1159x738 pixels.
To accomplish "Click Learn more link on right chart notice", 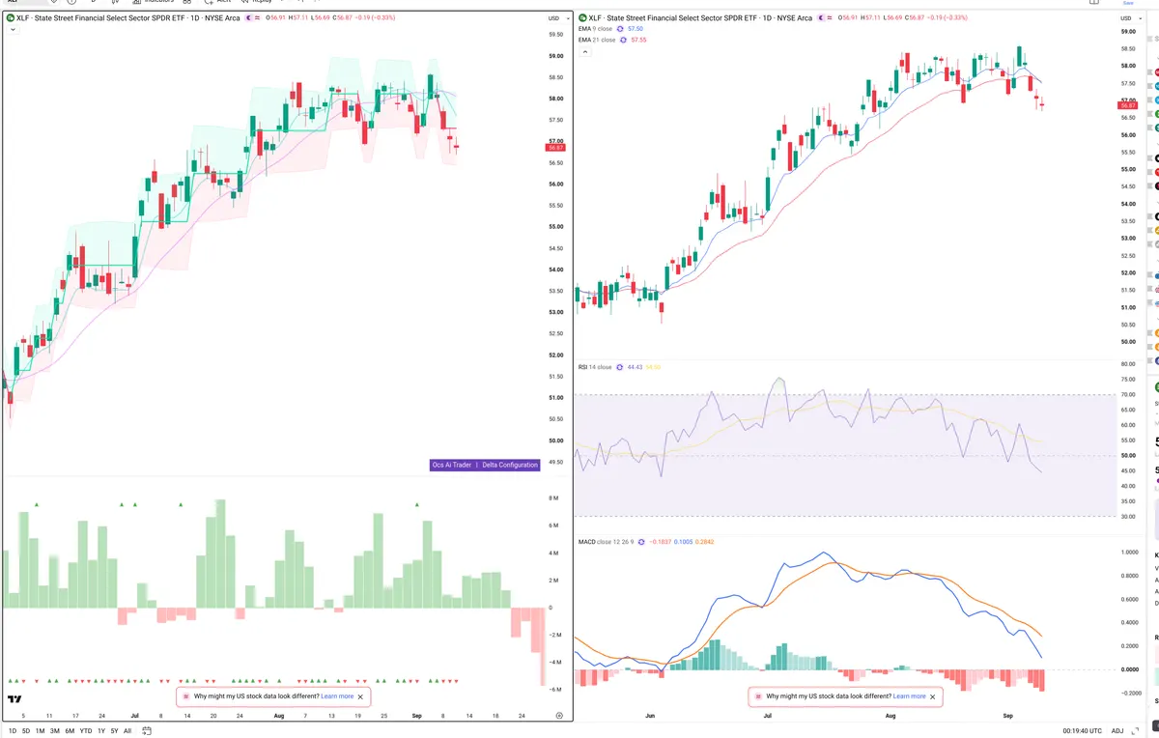I will click(x=910, y=696).
